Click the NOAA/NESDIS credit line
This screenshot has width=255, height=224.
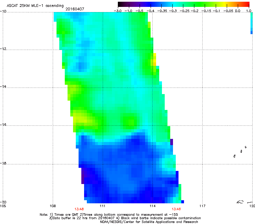(x=149, y=222)
